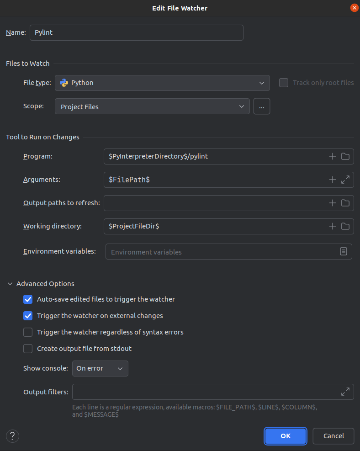
Task: Expand Arguments editor via diagonal arrow icon
Action: tap(345, 180)
